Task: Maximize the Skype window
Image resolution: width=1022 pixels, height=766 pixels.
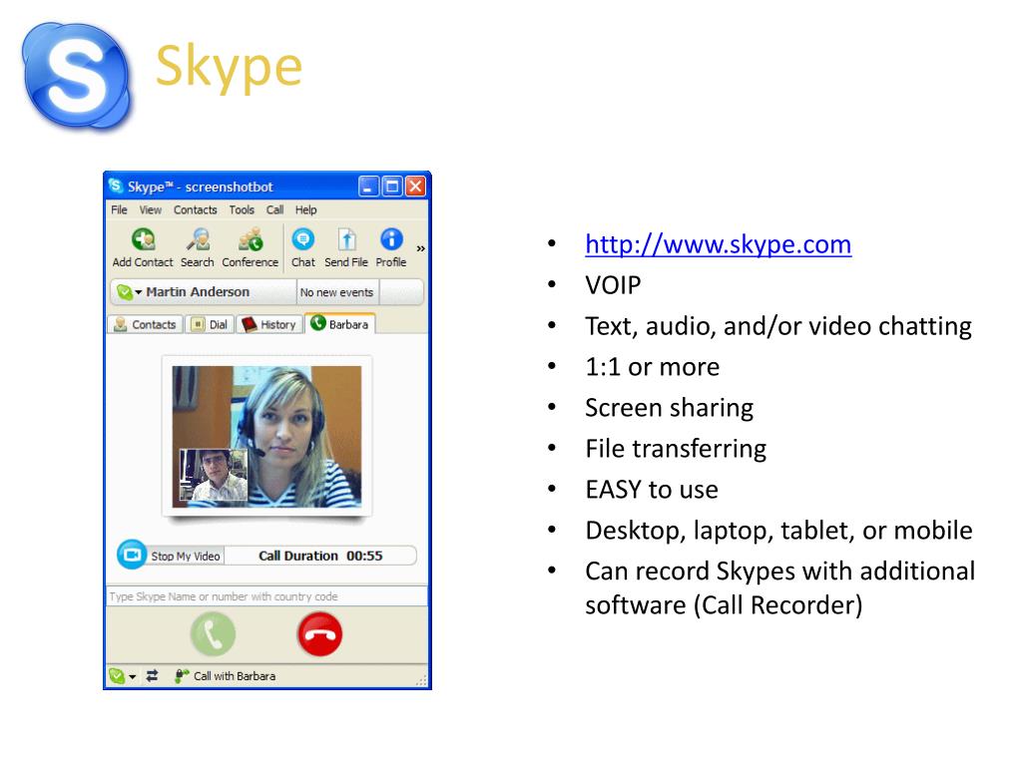Action: [x=391, y=187]
